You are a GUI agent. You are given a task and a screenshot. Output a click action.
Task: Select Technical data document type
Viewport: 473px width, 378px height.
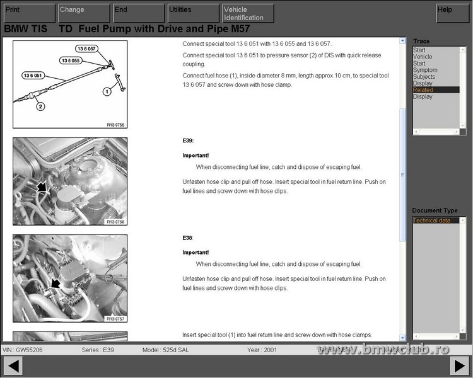[432, 220]
